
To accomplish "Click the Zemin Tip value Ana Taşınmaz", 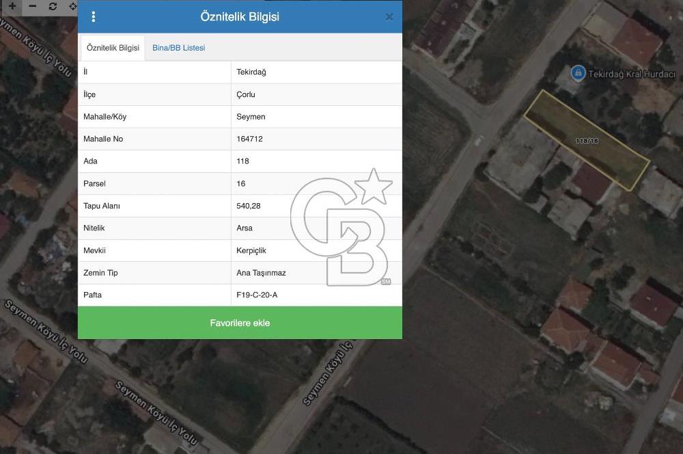I will (261, 273).
